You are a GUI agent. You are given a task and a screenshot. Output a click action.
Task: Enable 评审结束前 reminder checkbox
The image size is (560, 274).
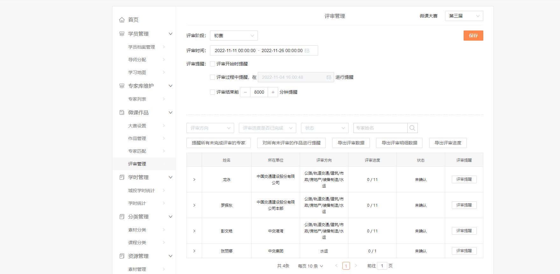click(x=213, y=92)
